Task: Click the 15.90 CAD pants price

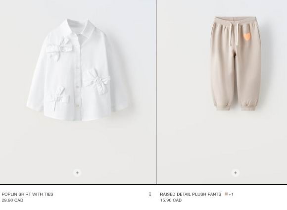Action: pos(171,200)
